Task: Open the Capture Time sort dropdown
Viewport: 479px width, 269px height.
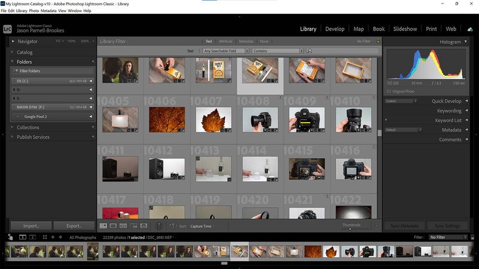Action: click(202, 226)
